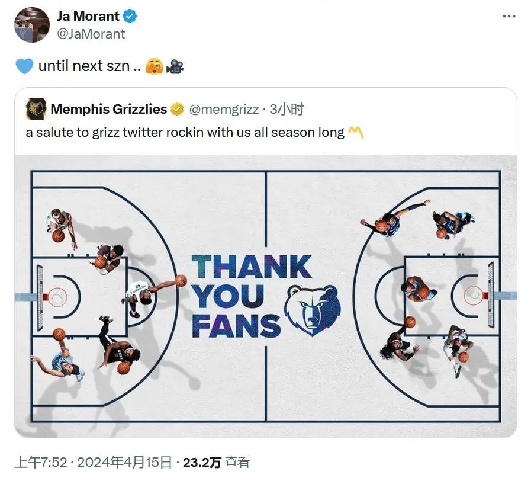The image size is (531, 484).
Task: Open the quoted tweet text about grizz twitter
Action: (185, 132)
